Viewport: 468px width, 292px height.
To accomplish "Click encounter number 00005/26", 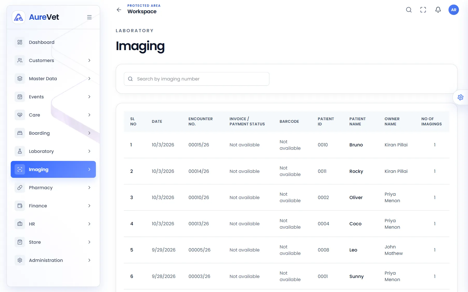I will (x=199, y=250).
